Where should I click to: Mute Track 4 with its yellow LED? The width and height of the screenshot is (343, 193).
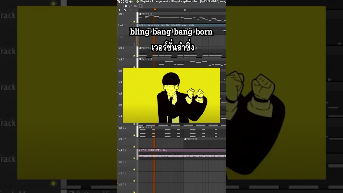[x=134, y=56]
